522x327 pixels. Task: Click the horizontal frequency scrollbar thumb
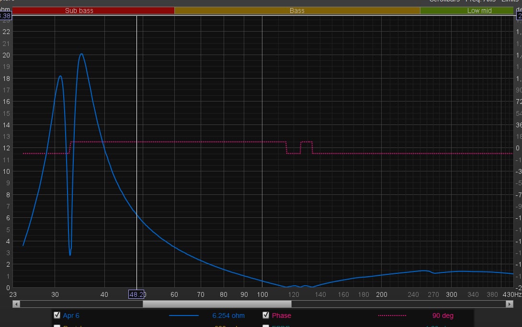pyautogui.click(x=217, y=304)
